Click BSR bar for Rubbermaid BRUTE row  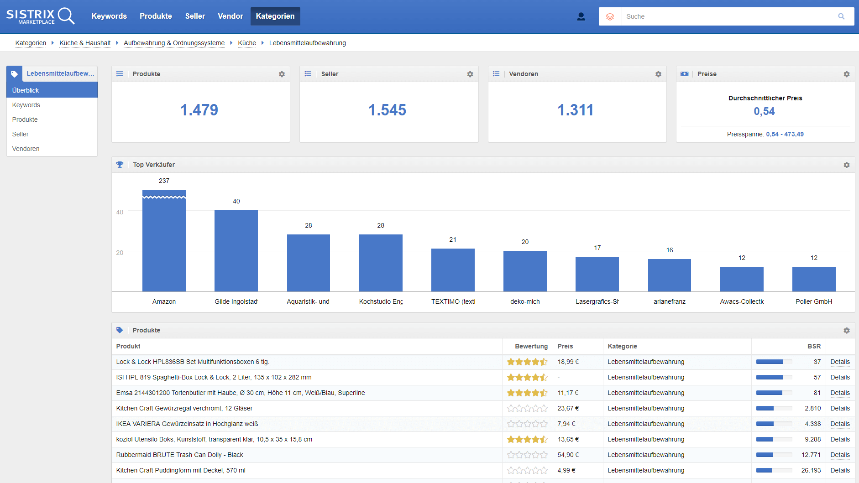(x=774, y=455)
